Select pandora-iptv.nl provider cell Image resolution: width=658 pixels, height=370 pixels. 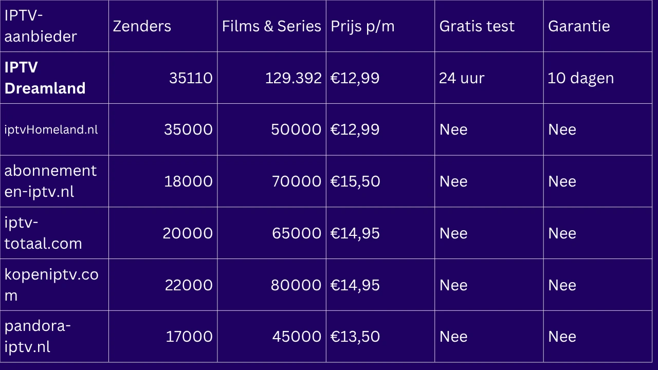[x=54, y=337]
